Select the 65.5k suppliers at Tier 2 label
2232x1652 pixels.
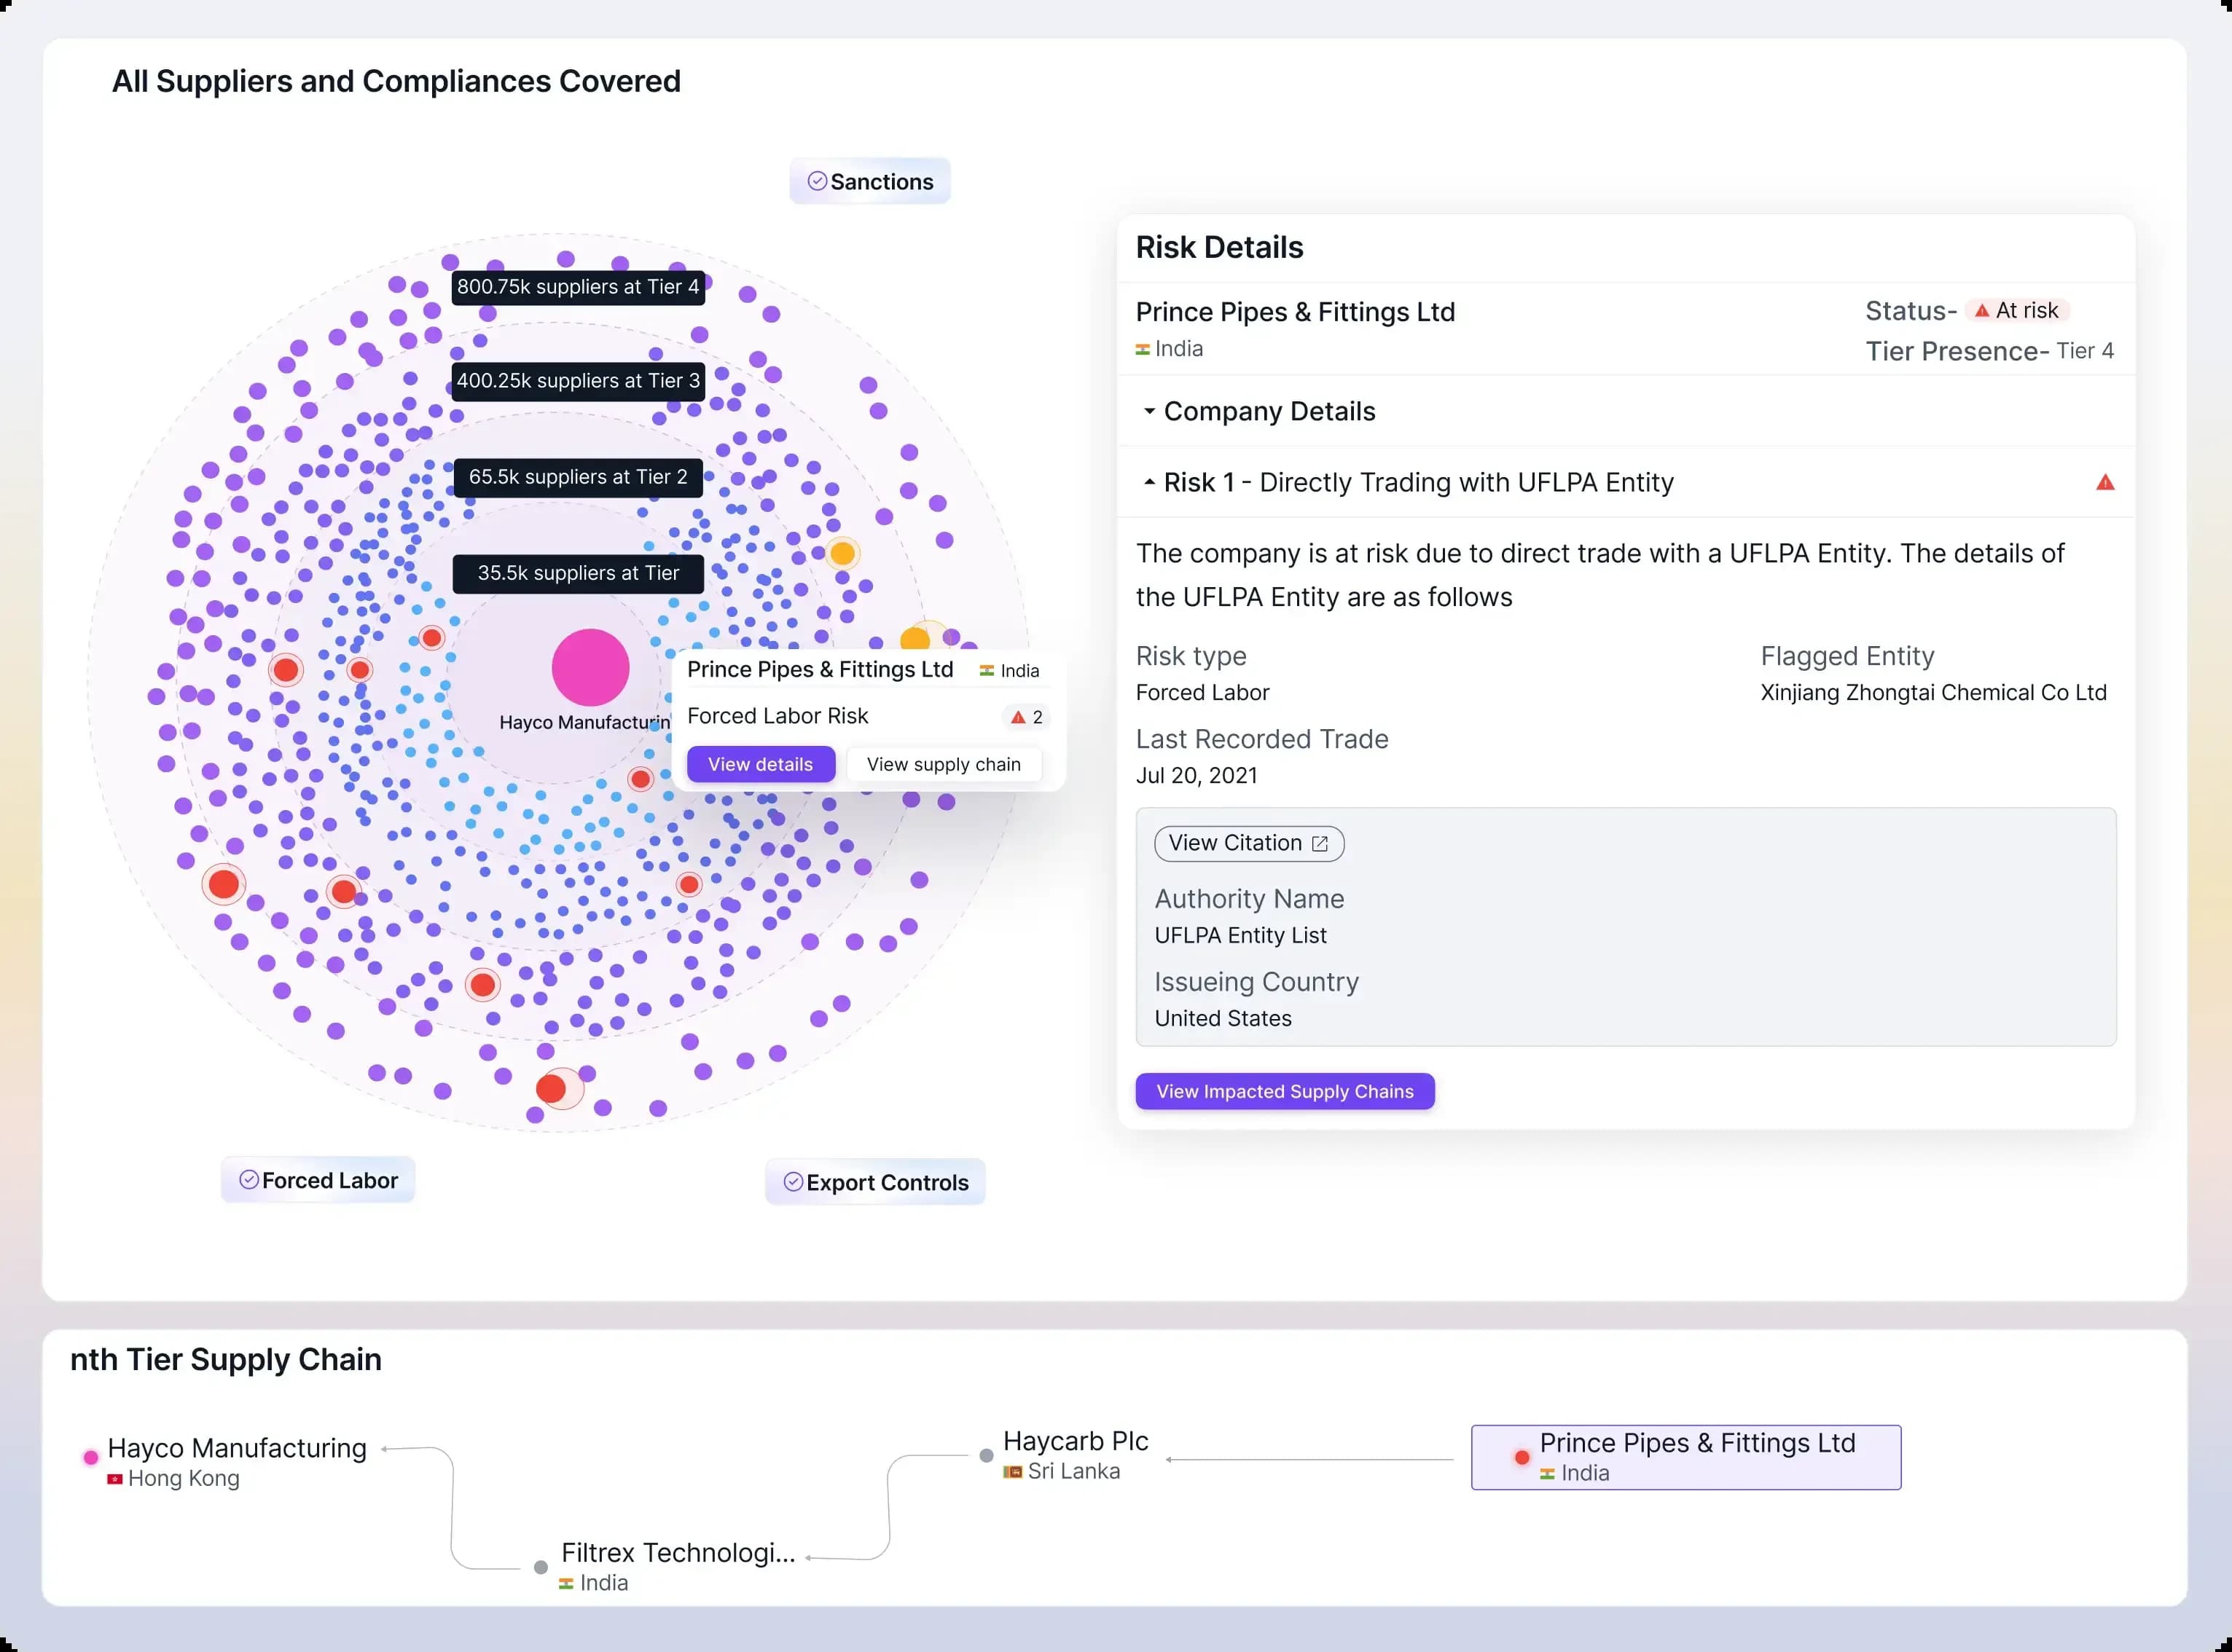[577, 477]
